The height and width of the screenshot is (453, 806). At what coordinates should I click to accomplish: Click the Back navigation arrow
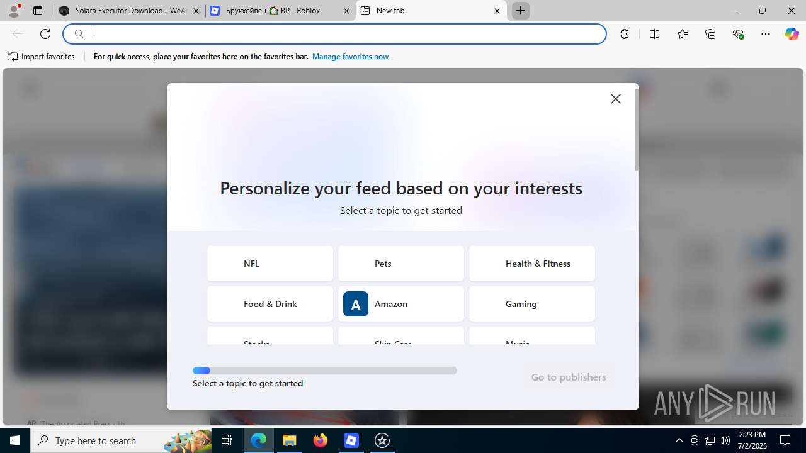pos(18,34)
